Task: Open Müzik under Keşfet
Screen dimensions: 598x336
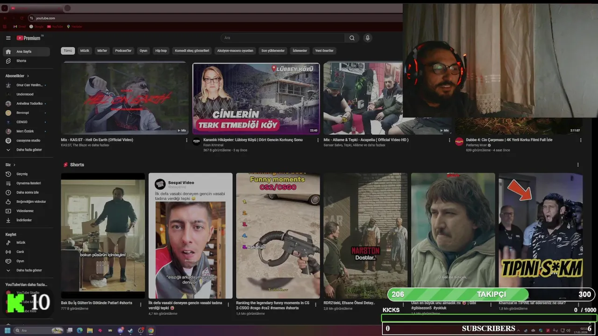Action: tap(26, 243)
